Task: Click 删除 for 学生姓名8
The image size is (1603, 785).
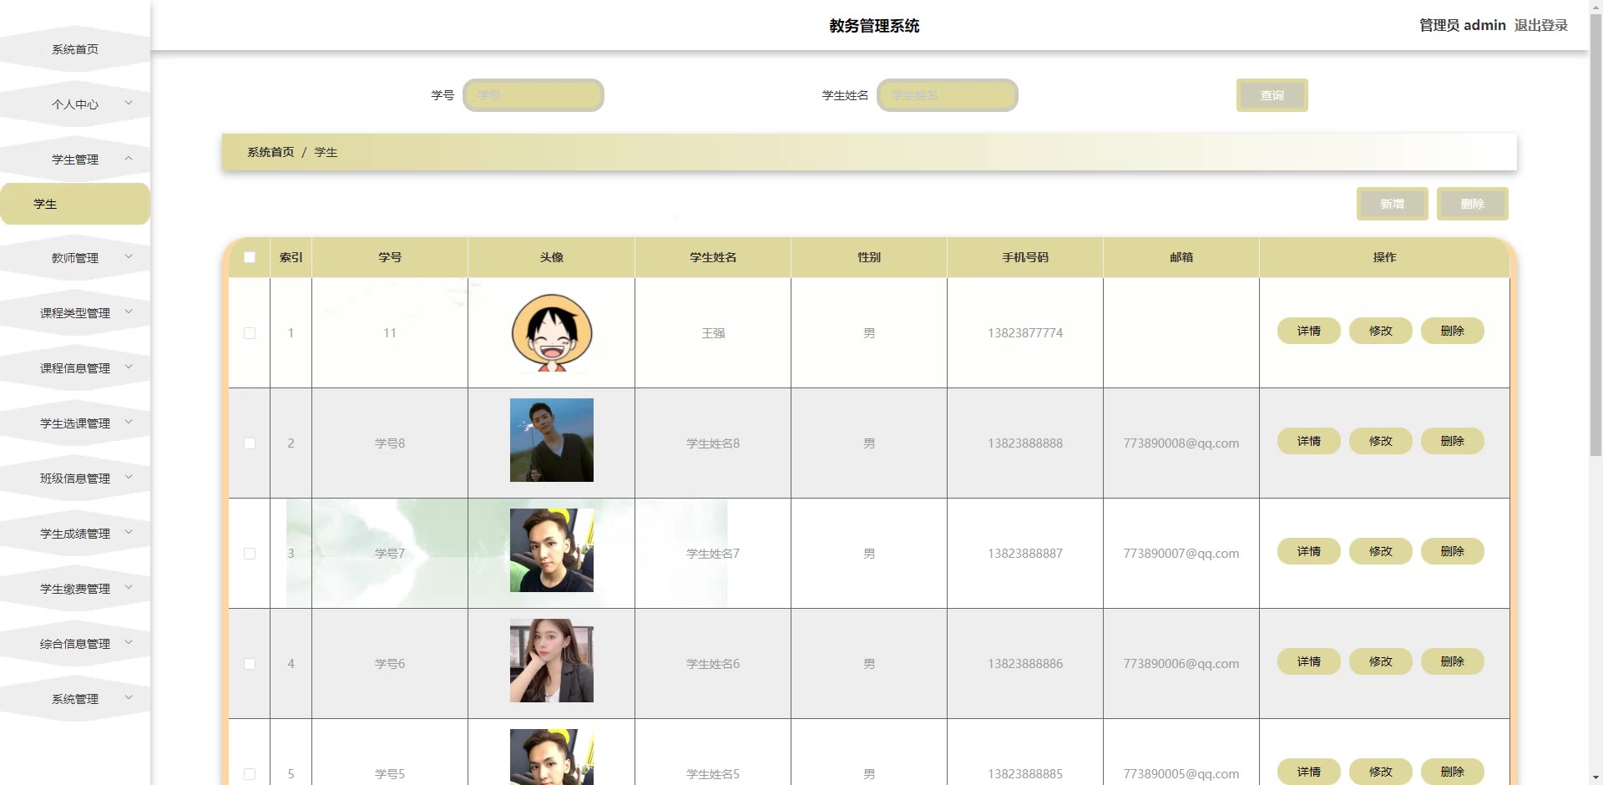Action: point(1452,441)
